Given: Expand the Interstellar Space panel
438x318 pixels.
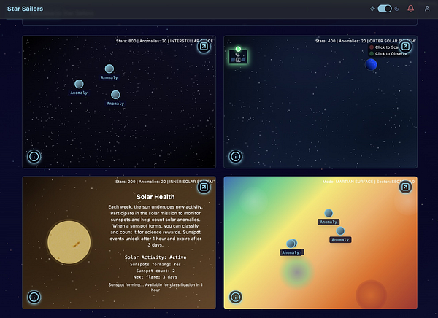Looking at the screenshot, I should point(204,47).
